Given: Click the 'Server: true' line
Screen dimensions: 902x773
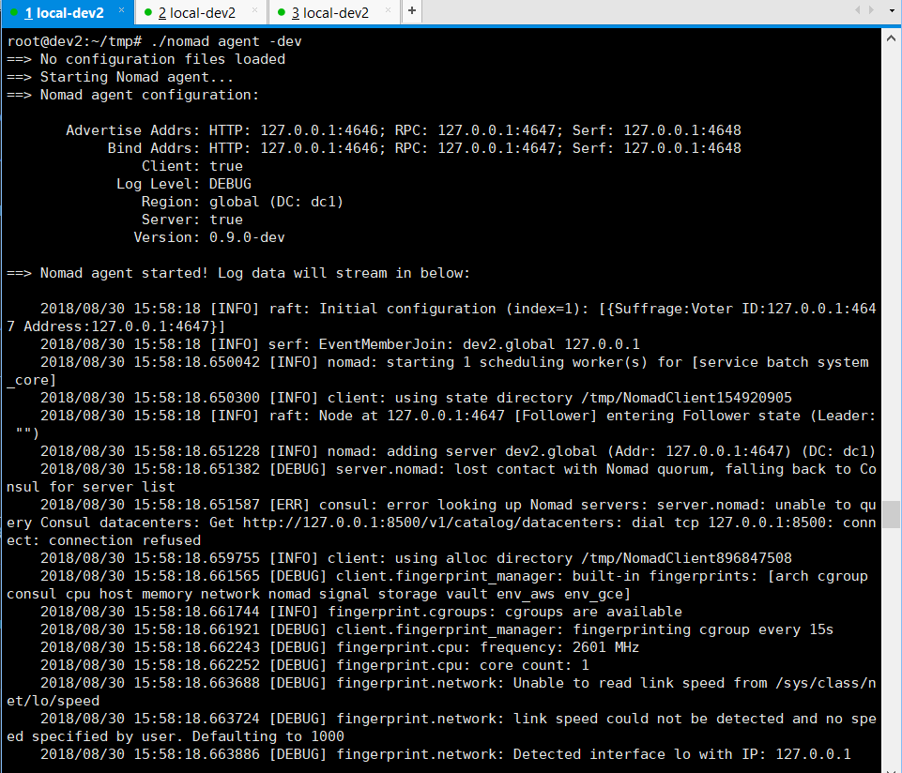Looking at the screenshot, I should (192, 220).
